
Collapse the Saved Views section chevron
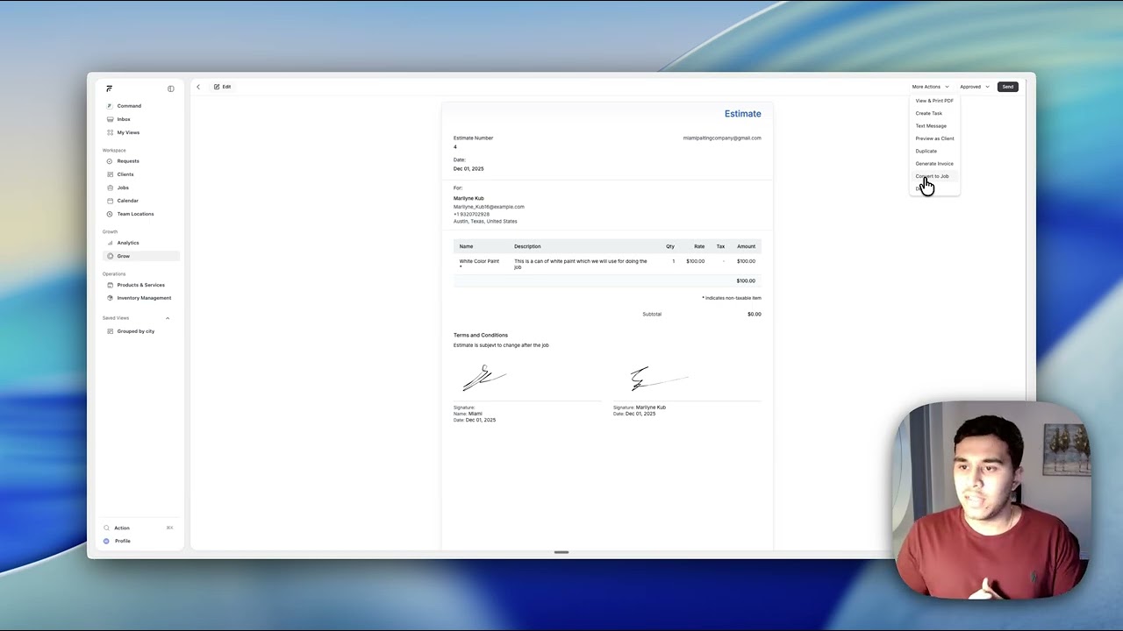click(x=168, y=318)
